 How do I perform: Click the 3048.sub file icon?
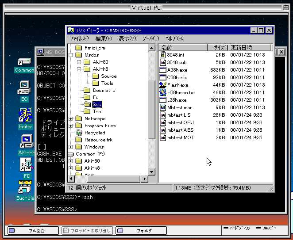click(163, 62)
